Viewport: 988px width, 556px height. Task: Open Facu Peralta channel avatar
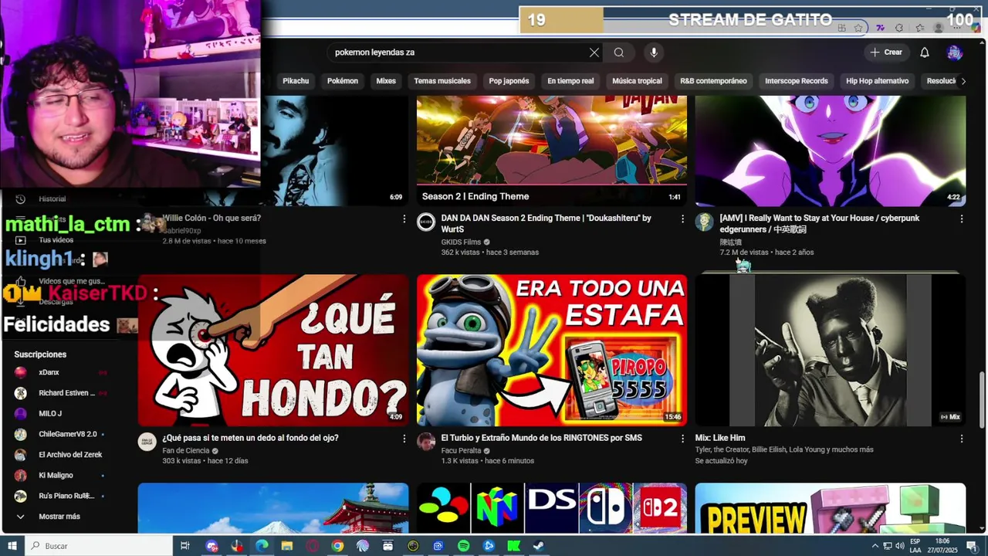click(x=426, y=442)
